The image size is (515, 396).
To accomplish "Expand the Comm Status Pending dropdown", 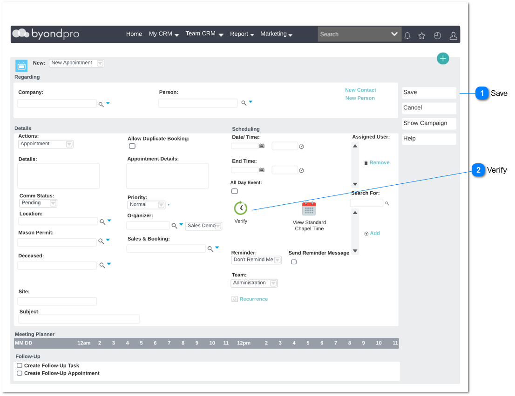I will click(x=38, y=203).
